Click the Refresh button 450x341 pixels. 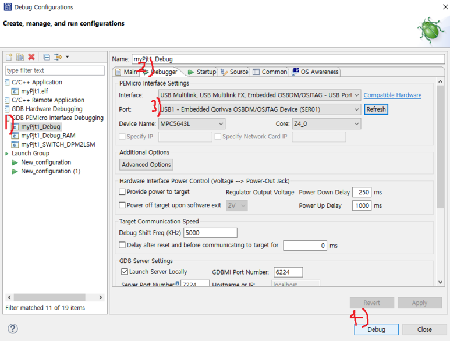[376, 109]
